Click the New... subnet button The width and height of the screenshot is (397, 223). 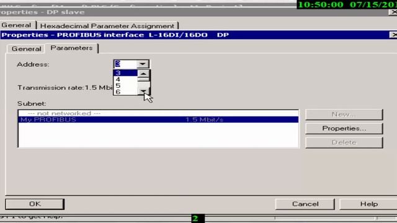coord(344,115)
